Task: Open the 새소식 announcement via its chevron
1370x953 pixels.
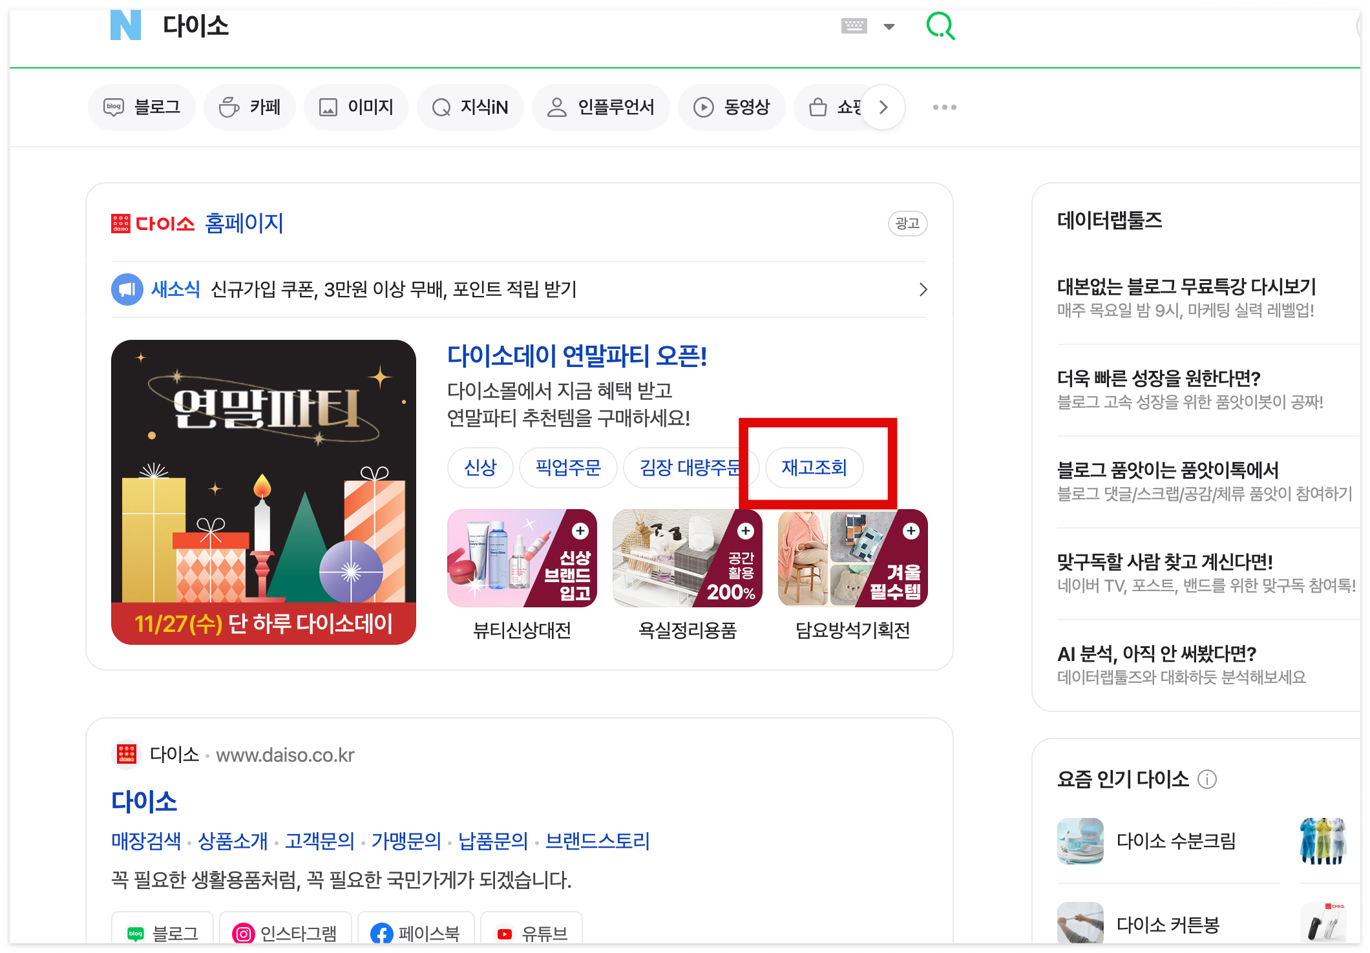Action: pos(923,289)
